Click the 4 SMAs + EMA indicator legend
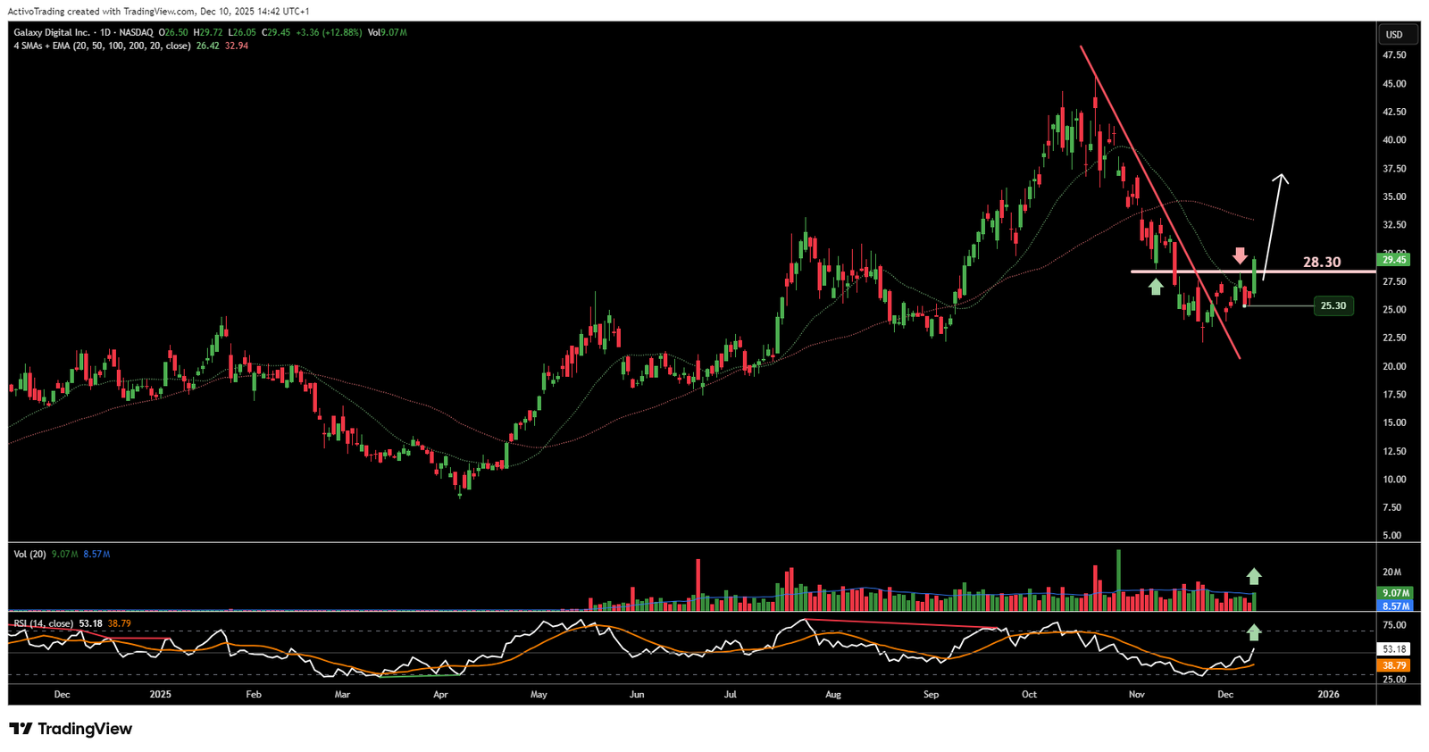Viewport: 1429px width, 752px height. point(102,46)
